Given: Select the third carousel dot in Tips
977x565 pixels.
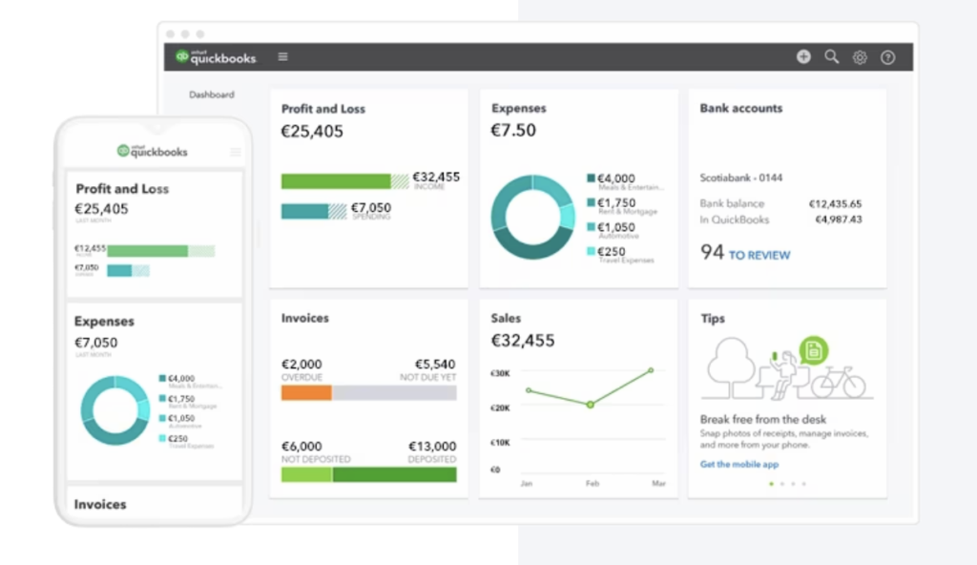Looking at the screenshot, I should [x=793, y=484].
